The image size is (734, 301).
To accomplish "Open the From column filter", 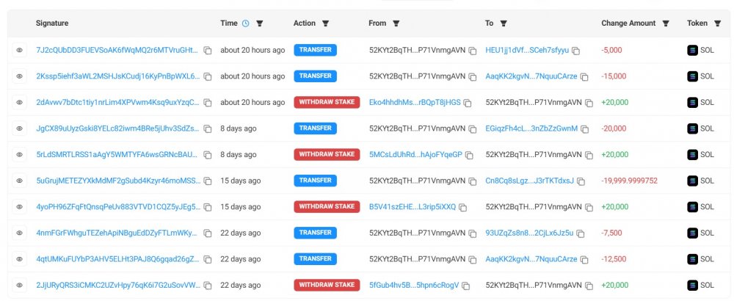I will pyautogui.click(x=396, y=23).
